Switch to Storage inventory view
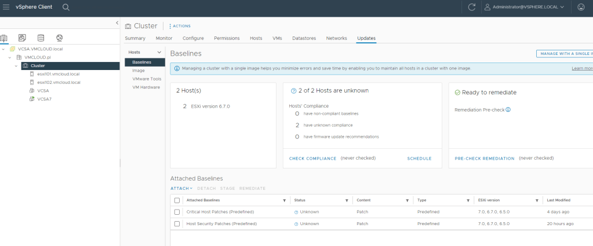593x246 pixels. point(41,38)
